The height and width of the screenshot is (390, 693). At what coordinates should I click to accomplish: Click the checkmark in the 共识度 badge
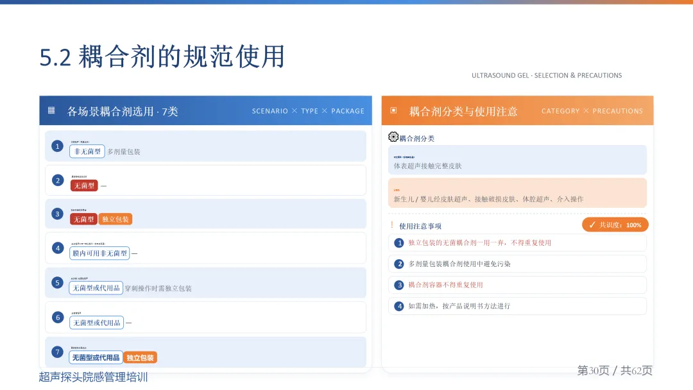592,225
